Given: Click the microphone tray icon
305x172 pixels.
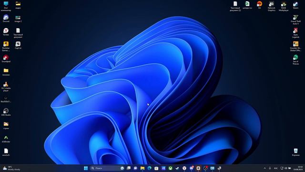Looking at the screenshot, I should click(x=270, y=168).
